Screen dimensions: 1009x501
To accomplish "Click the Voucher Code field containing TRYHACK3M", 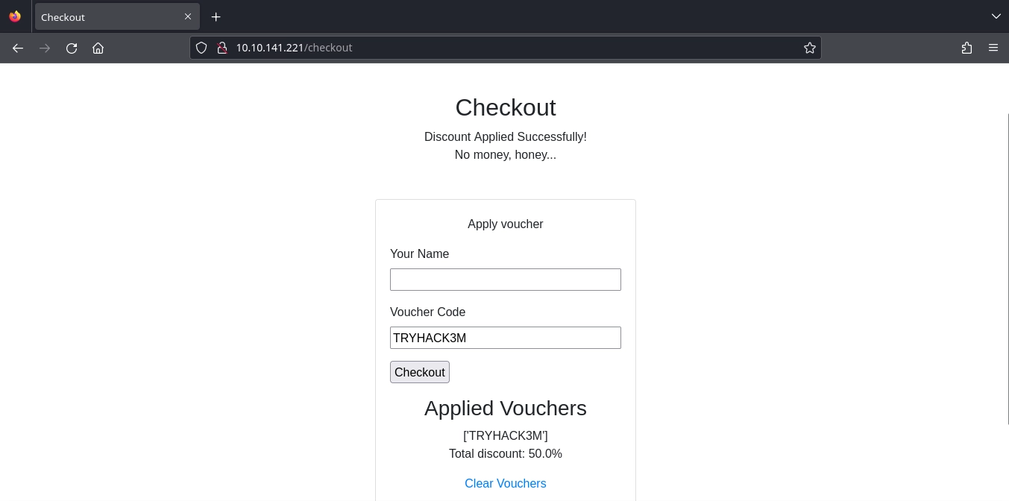I will point(506,338).
